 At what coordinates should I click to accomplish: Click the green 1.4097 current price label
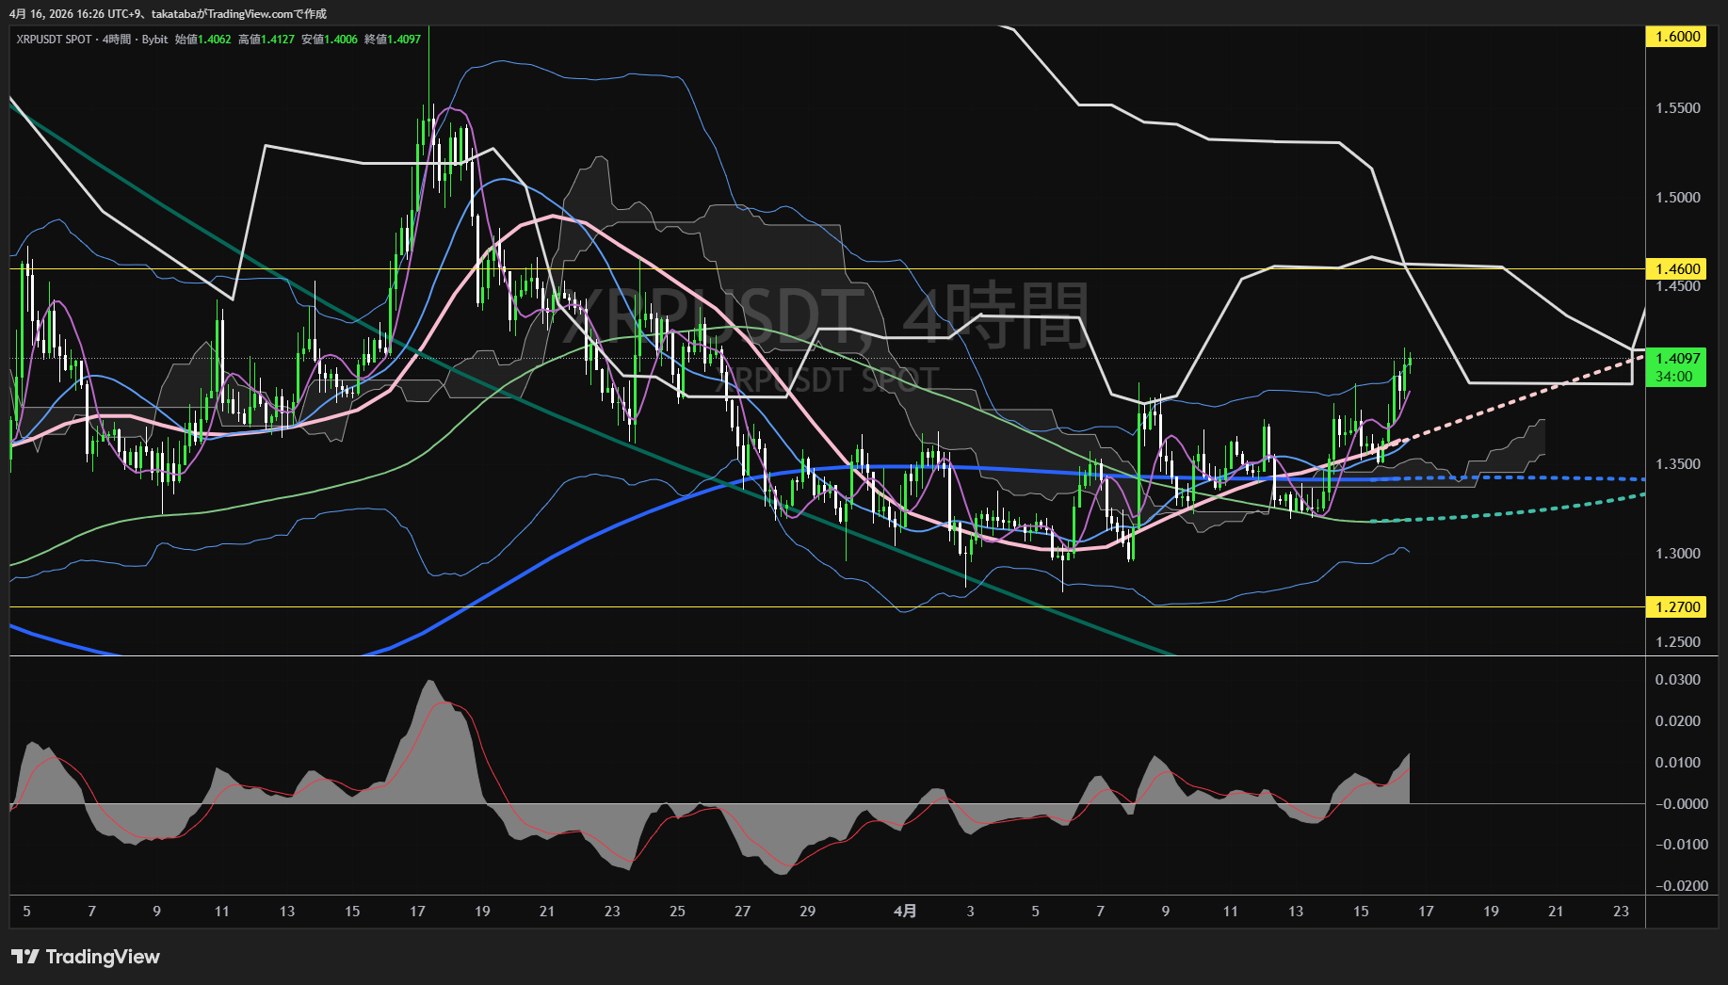pos(1676,359)
